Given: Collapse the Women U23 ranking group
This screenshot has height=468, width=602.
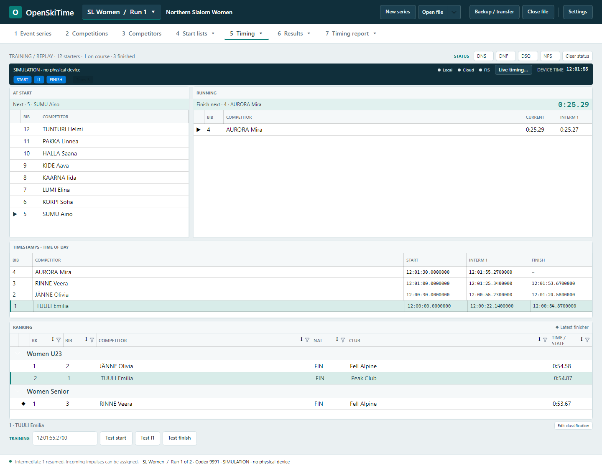Looking at the screenshot, I should (17, 354).
